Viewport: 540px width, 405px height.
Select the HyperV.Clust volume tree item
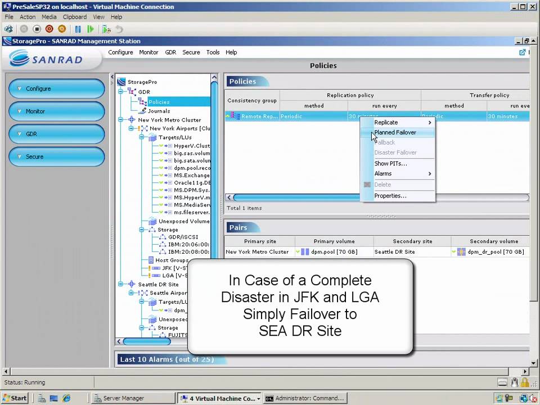tap(192, 146)
